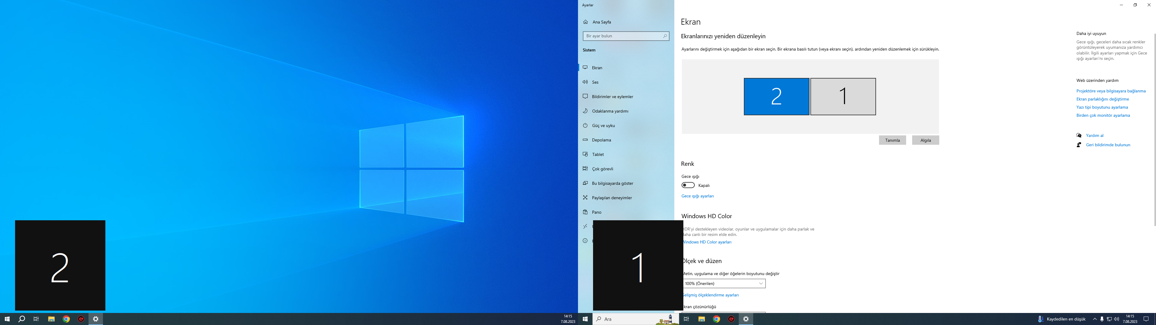Open Gelişmiş ölçeklendirme ayarları link
The width and height of the screenshot is (1156, 325).
point(711,295)
